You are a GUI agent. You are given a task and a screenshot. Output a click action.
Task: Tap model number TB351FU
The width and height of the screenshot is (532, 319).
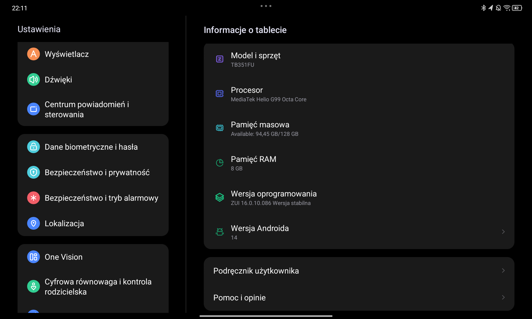[x=242, y=65]
